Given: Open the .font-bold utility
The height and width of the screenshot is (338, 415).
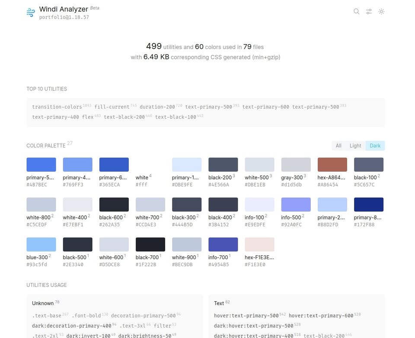Looking at the screenshot, I should pyautogui.click(x=86, y=315).
